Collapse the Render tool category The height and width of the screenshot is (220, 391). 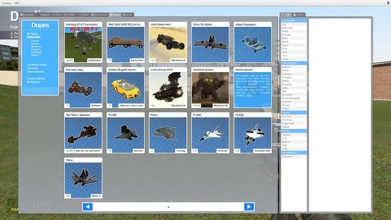pos(294,131)
